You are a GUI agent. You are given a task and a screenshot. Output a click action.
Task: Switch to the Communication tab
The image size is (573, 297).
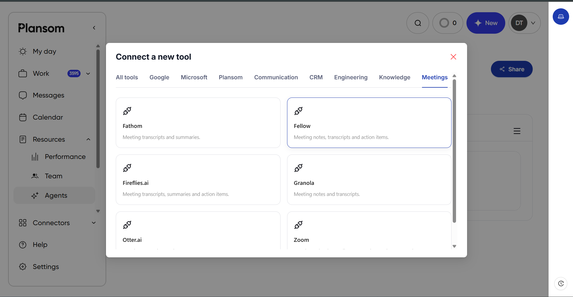pyautogui.click(x=276, y=77)
